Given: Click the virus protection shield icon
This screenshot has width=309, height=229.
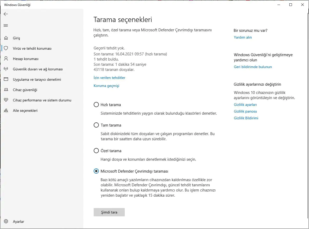Looking at the screenshot, I should click(x=6, y=48).
